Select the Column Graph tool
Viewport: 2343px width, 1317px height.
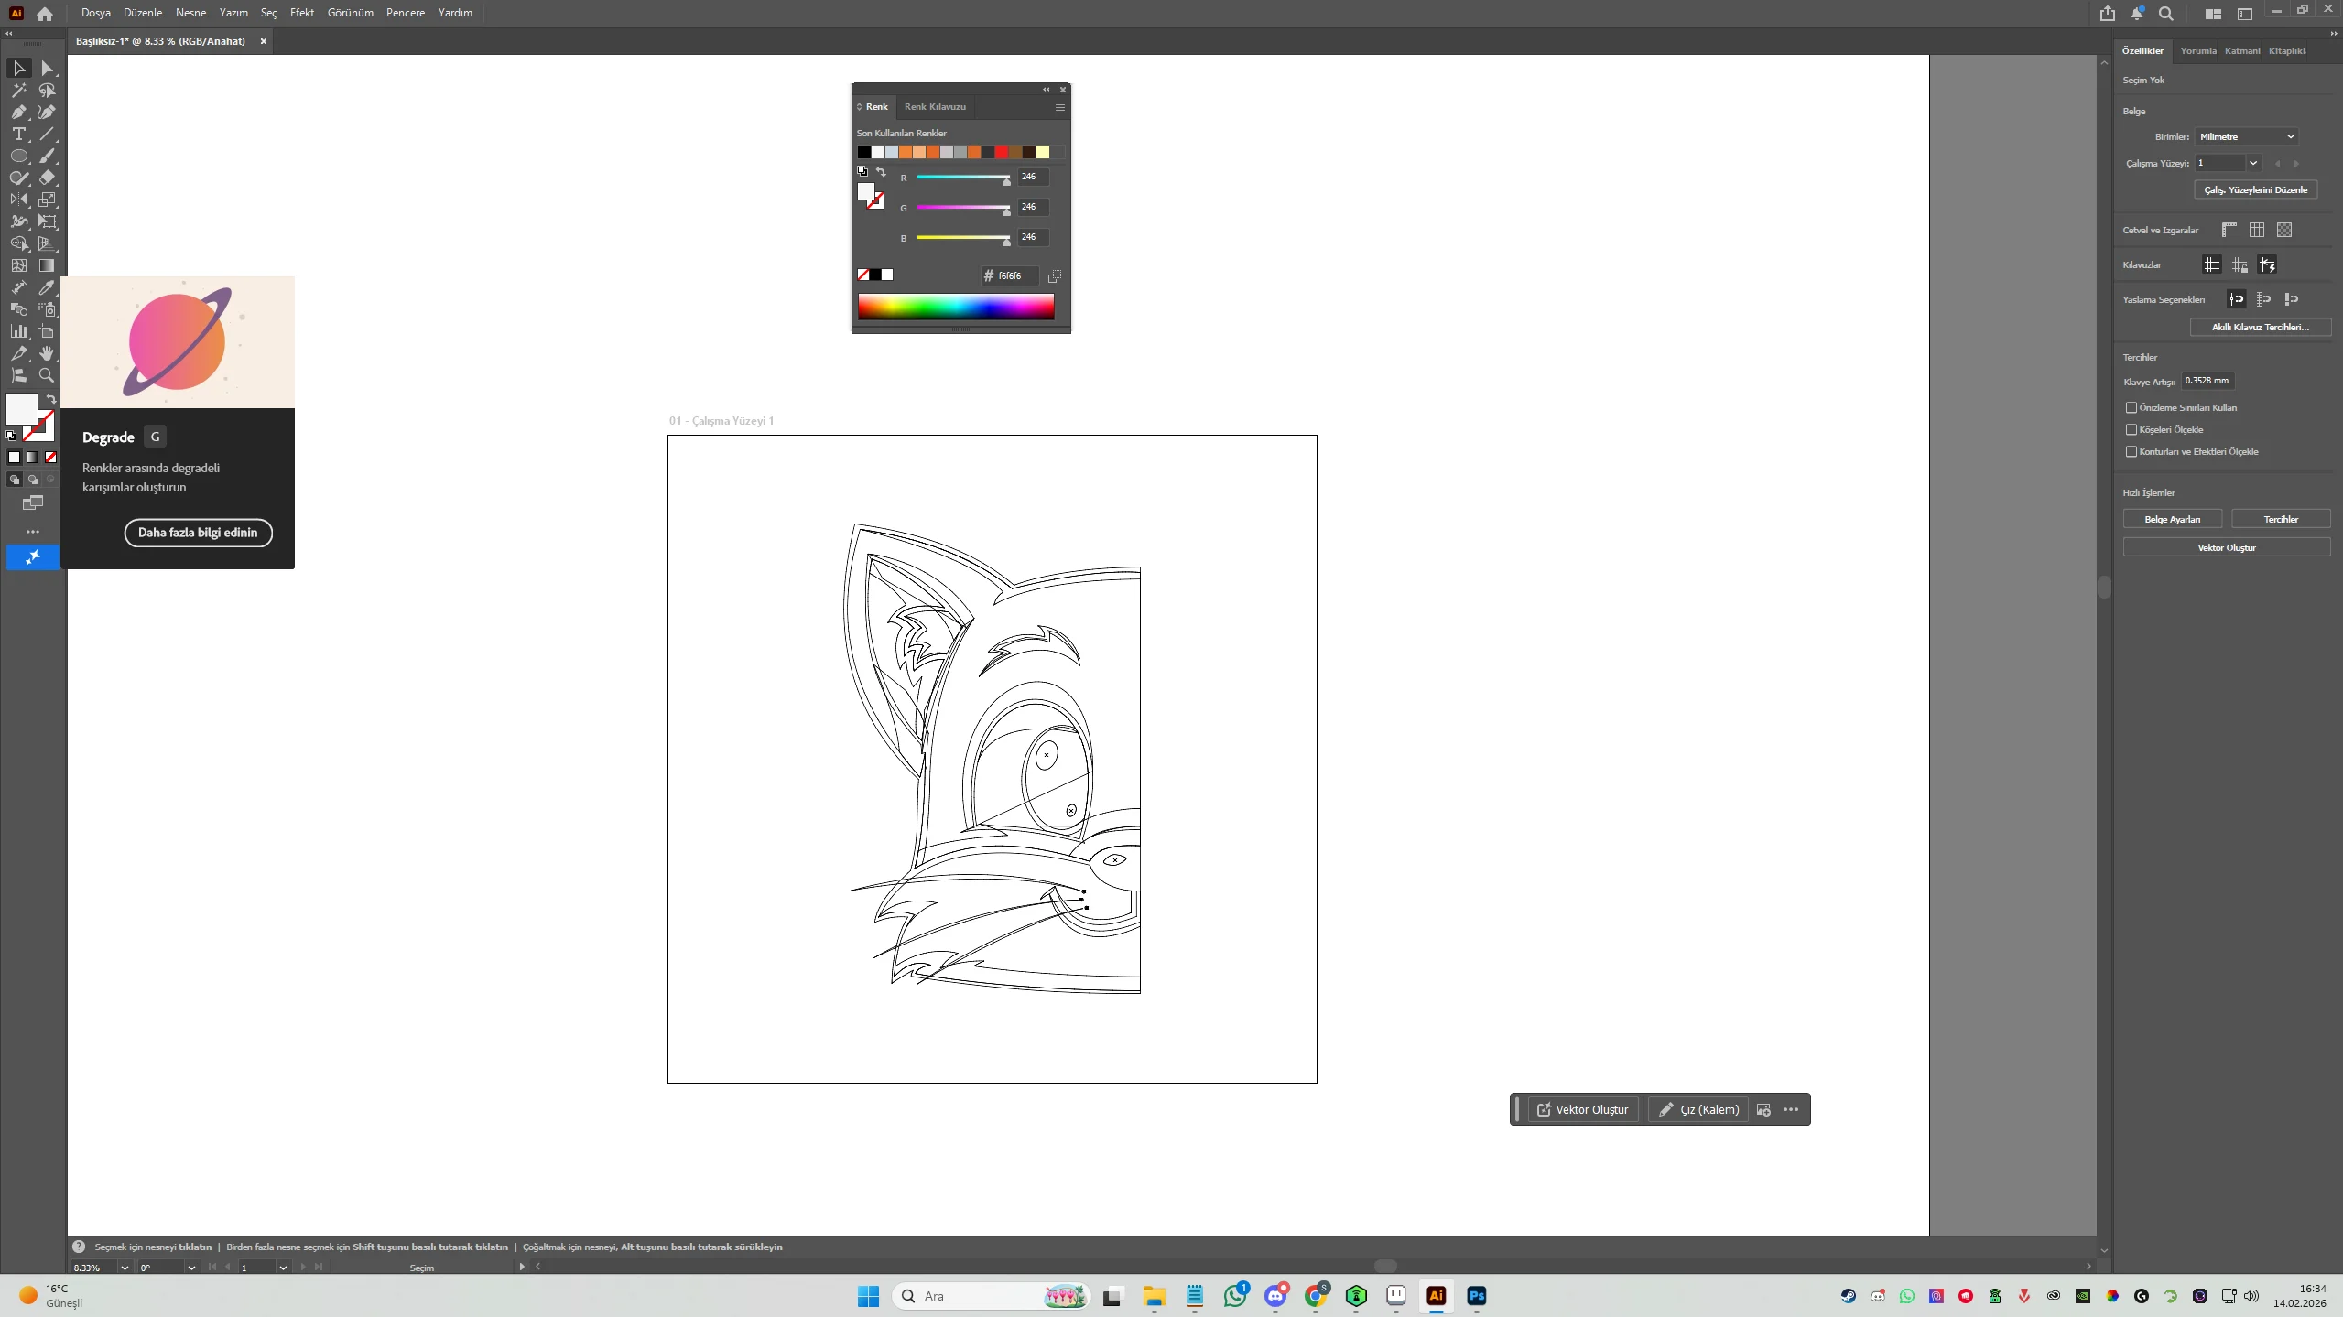[x=18, y=331]
